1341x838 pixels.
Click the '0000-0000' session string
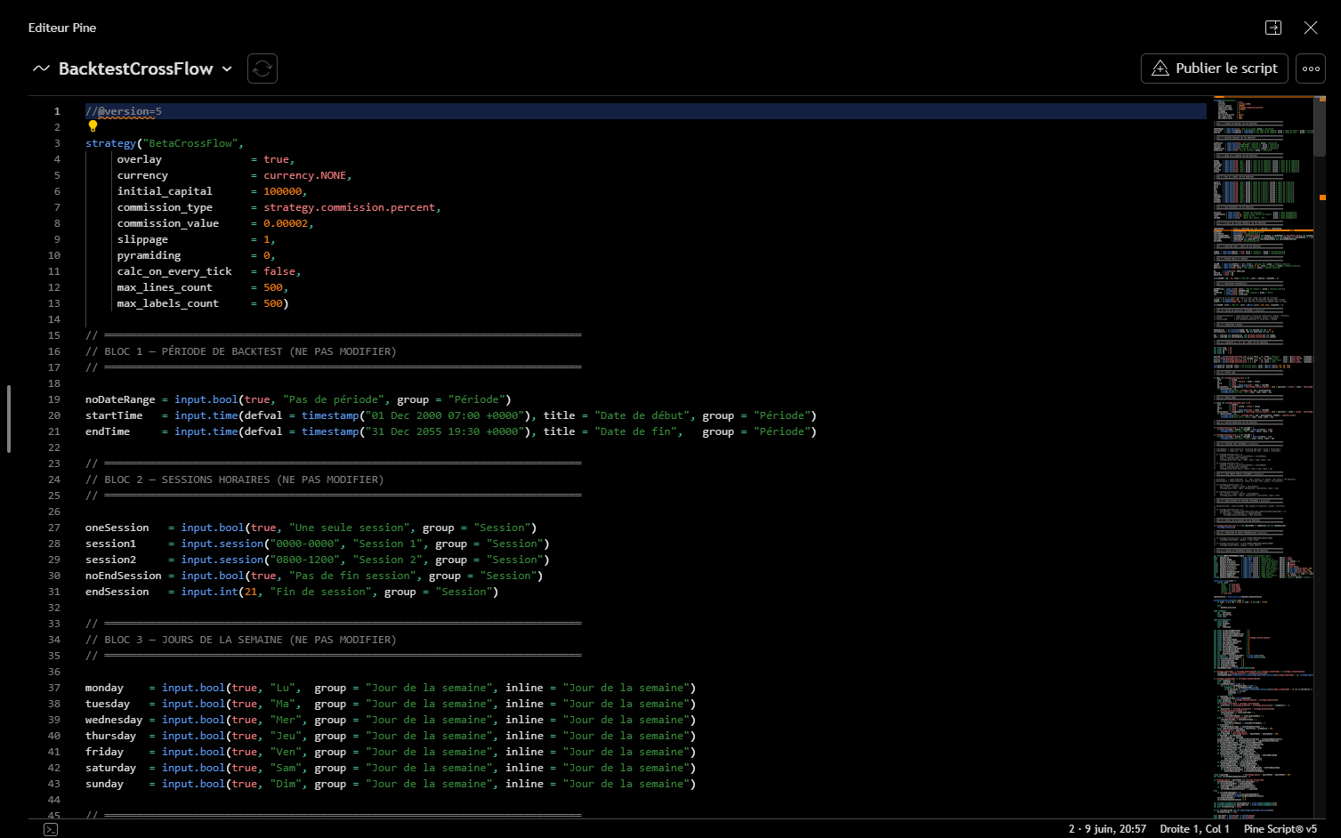(305, 544)
